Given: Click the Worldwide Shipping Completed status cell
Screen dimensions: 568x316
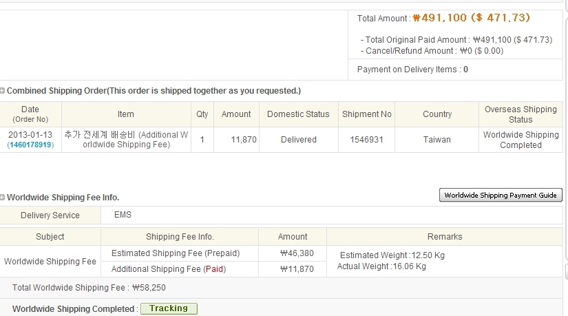Looking at the screenshot, I should (x=520, y=140).
